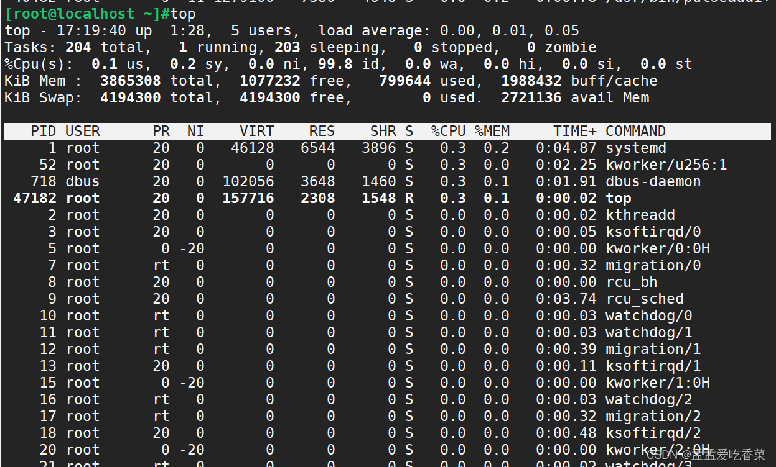Select the kworker/u256:1 command name
This screenshot has height=467, width=776.
pyautogui.click(x=666, y=165)
